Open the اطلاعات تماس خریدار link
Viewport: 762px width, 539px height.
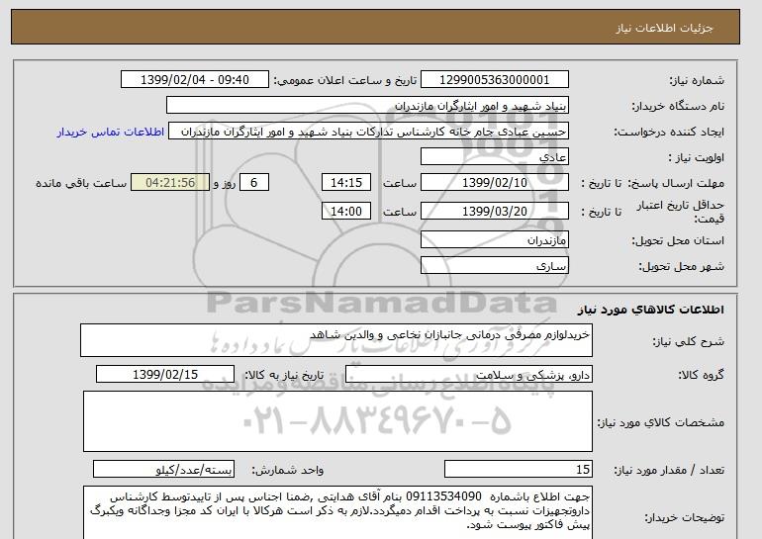(x=110, y=133)
